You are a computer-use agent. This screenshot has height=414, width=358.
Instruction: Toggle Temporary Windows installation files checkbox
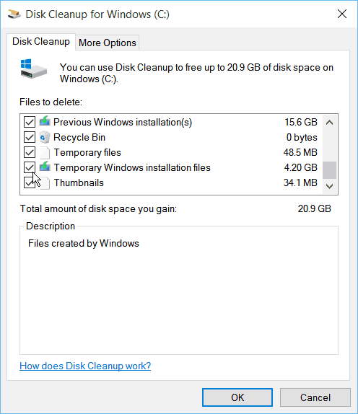30,167
